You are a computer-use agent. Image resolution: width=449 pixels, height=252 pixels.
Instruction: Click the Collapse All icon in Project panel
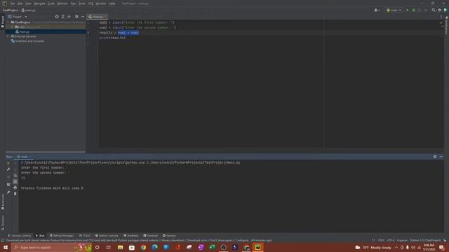tap(69, 17)
